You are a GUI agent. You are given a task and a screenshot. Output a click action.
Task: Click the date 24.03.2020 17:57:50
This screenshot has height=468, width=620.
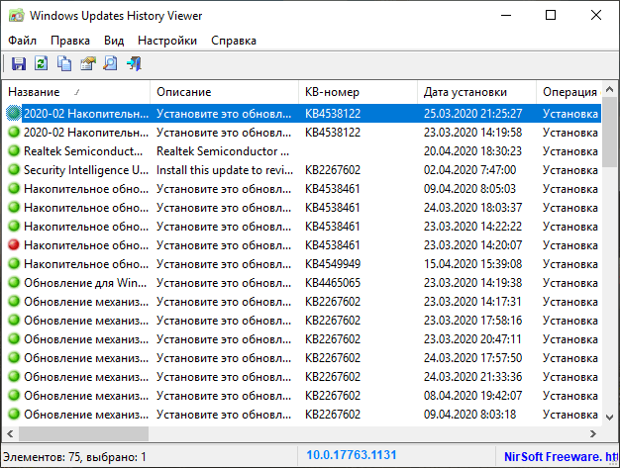[x=472, y=358]
